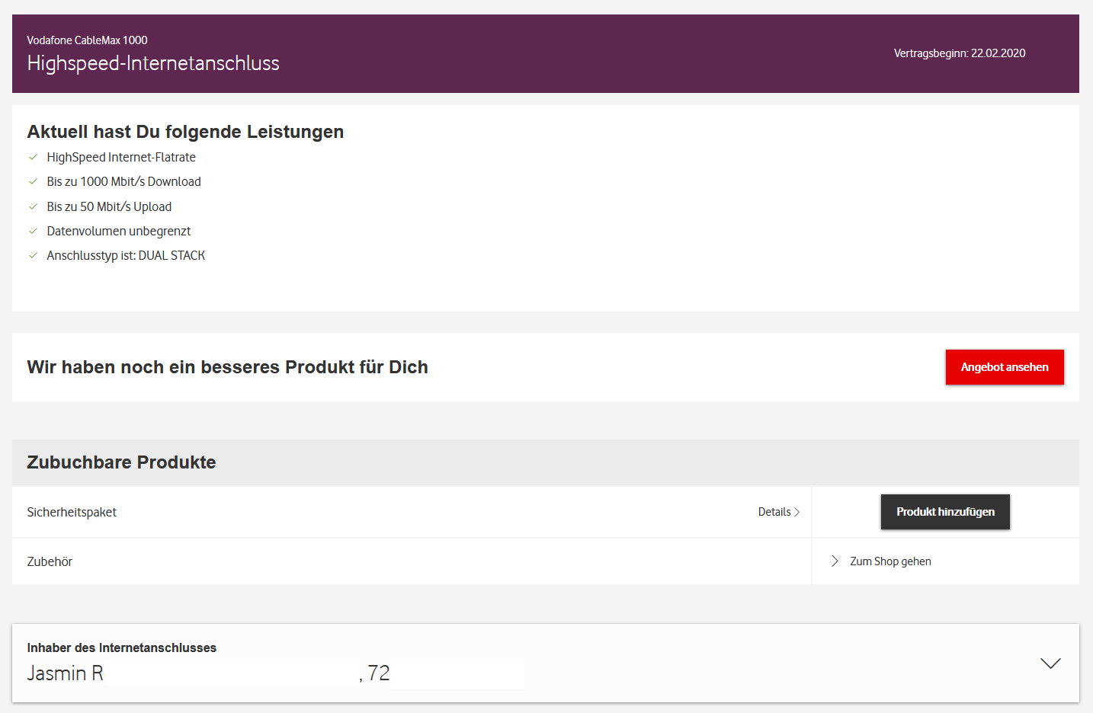Screen dimensions: 1093x713
Task: Open the Details link for Sicherheitspaket
Action: [x=774, y=512]
